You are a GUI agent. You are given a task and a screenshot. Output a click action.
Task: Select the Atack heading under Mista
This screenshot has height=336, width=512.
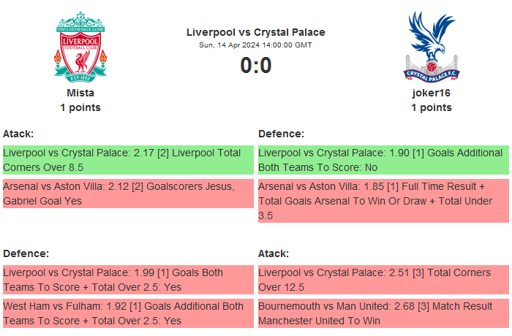click(18, 134)
